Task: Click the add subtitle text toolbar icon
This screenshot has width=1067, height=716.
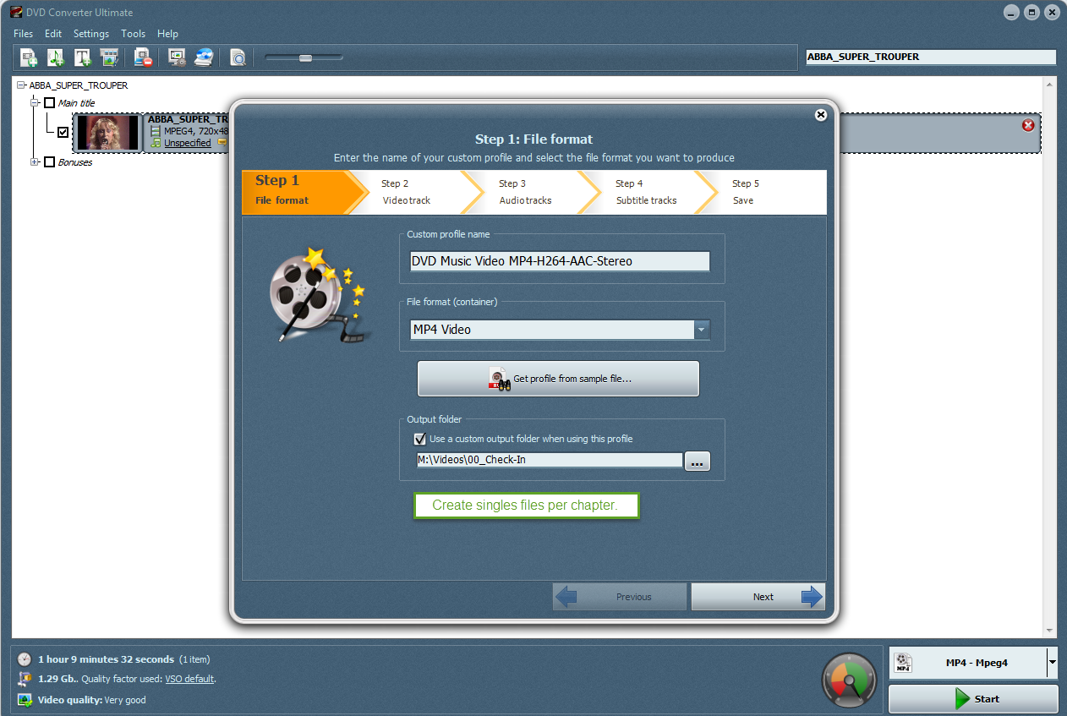Action: [82, 57]
